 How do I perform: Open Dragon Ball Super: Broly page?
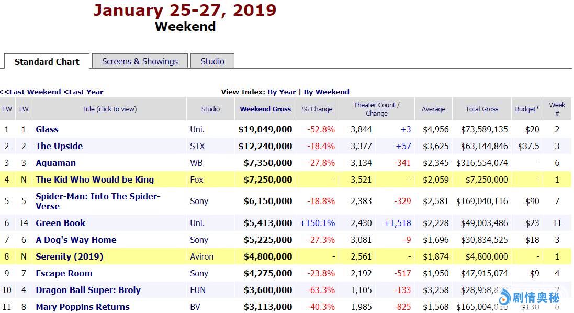coord(88,290)
